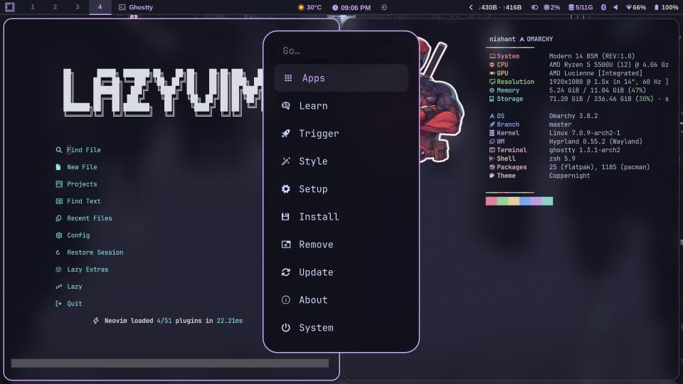Click the Quit exit icon in LazyVim
The image size is (683, 384).
[58, 304]
